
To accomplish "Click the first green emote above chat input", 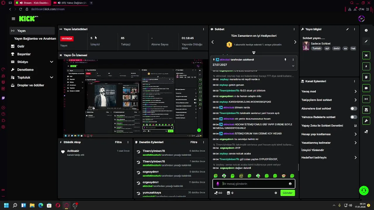I will (216, 176).
